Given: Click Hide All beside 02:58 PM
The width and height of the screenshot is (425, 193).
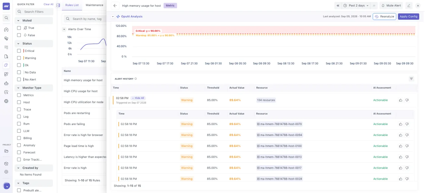Looking at the screenshot, I should click(x=138, y=98).
